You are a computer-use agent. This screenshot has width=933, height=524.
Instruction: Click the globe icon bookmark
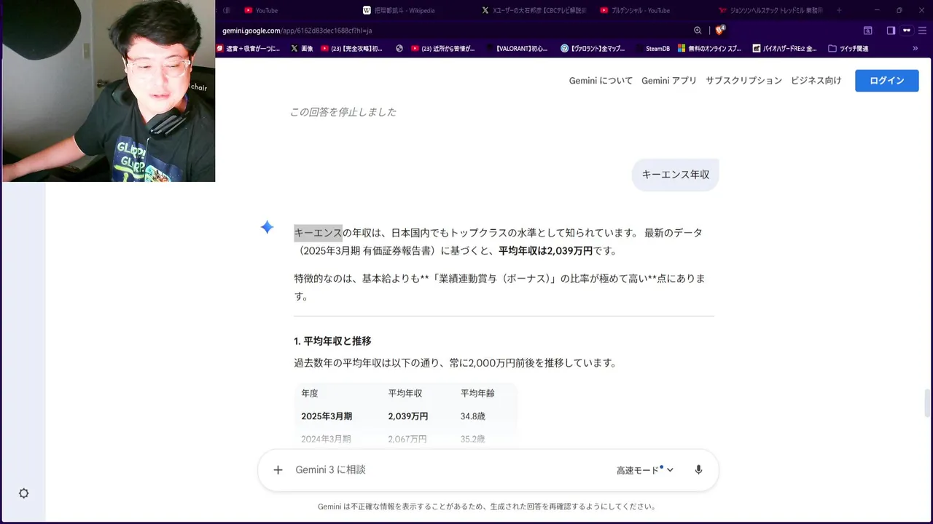pos(399,49)
